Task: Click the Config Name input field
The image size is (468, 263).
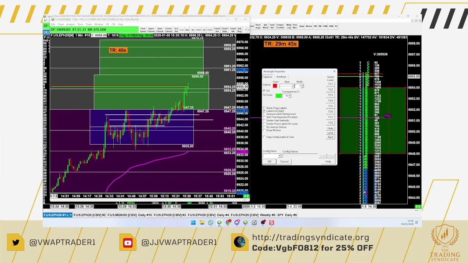Action: click(300, 156)
